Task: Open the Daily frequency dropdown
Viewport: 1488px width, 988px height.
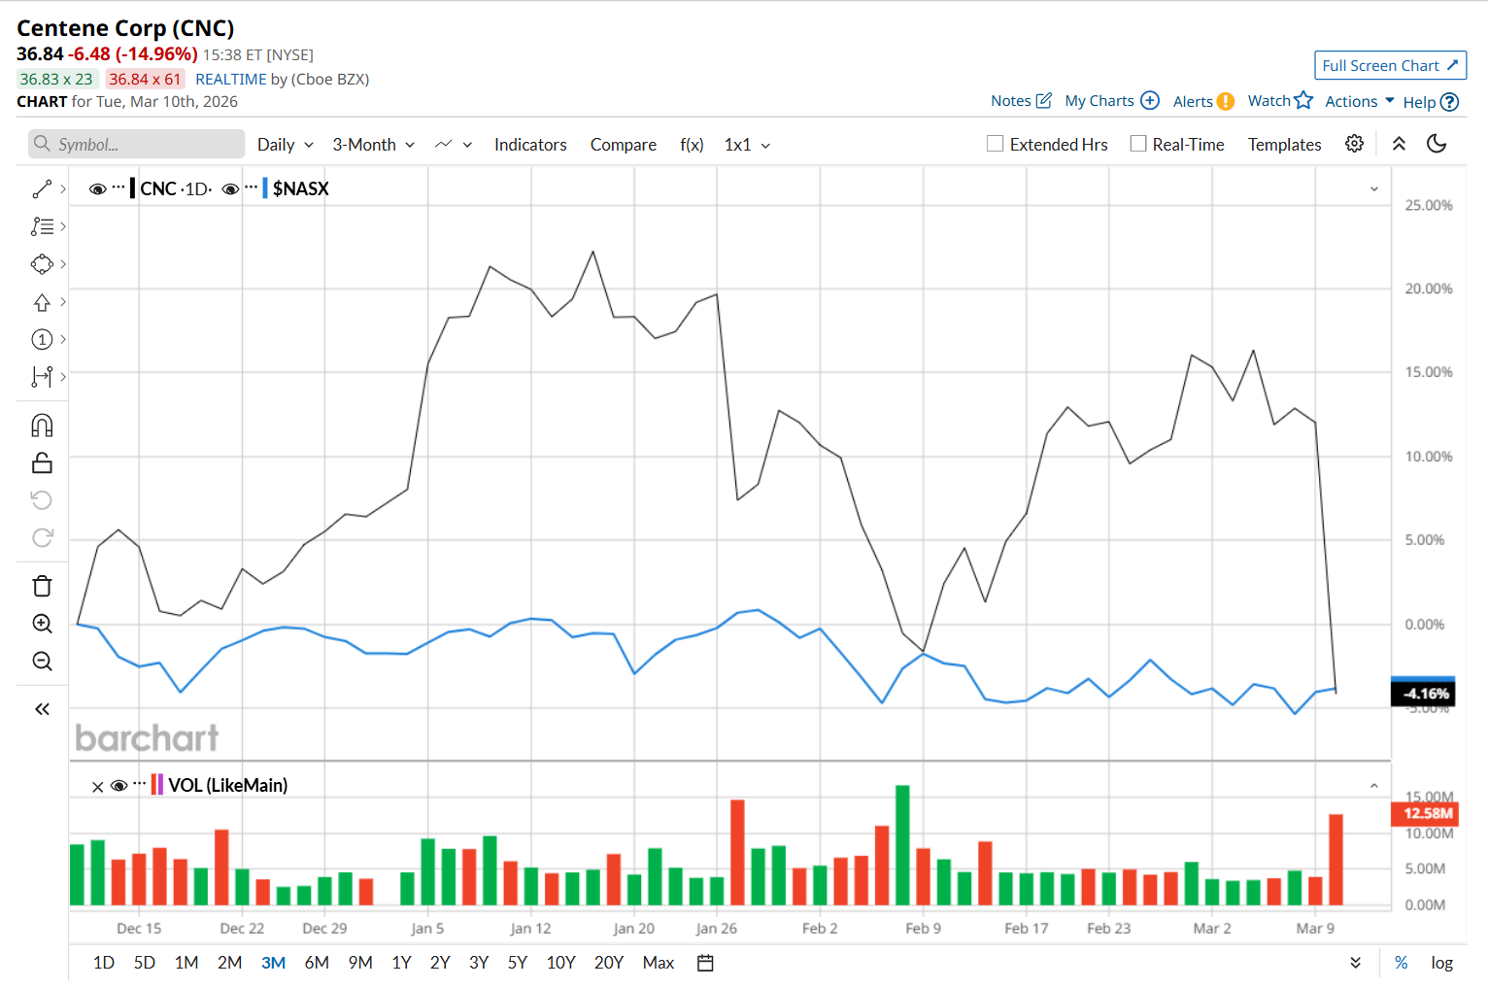Action: tap(286, 145)
